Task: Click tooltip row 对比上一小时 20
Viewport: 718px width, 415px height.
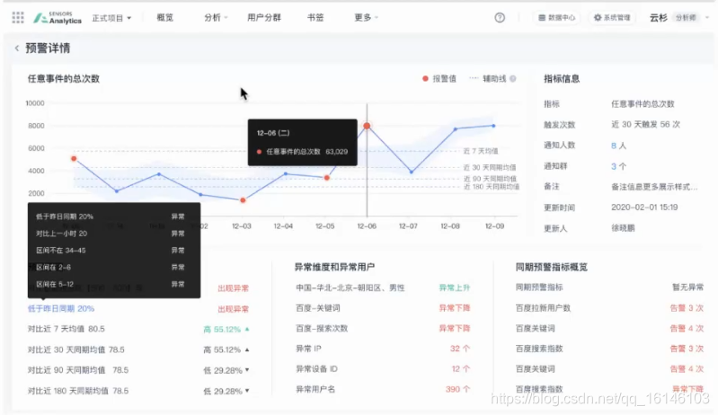Action: pos(110,234)
